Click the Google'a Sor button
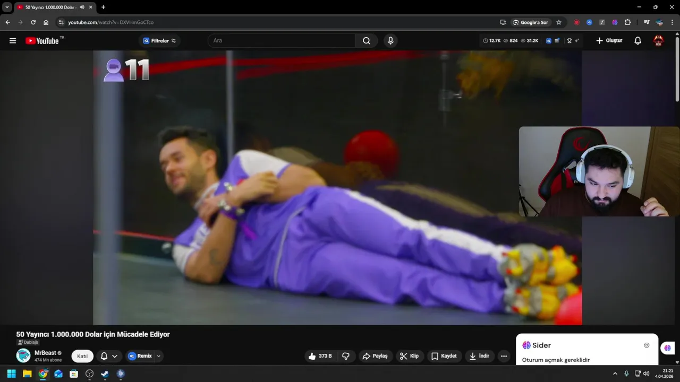 click(531, 22)
